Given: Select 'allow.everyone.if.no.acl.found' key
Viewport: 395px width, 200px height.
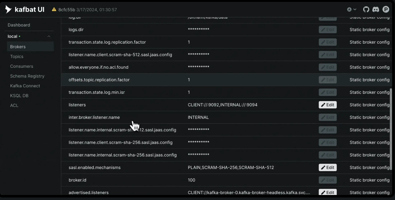Looking at the screenshot, I should point(98,67).
